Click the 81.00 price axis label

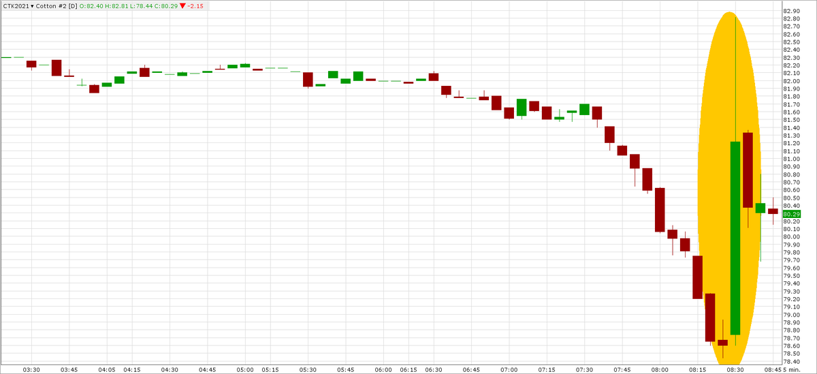click(792, 159)
